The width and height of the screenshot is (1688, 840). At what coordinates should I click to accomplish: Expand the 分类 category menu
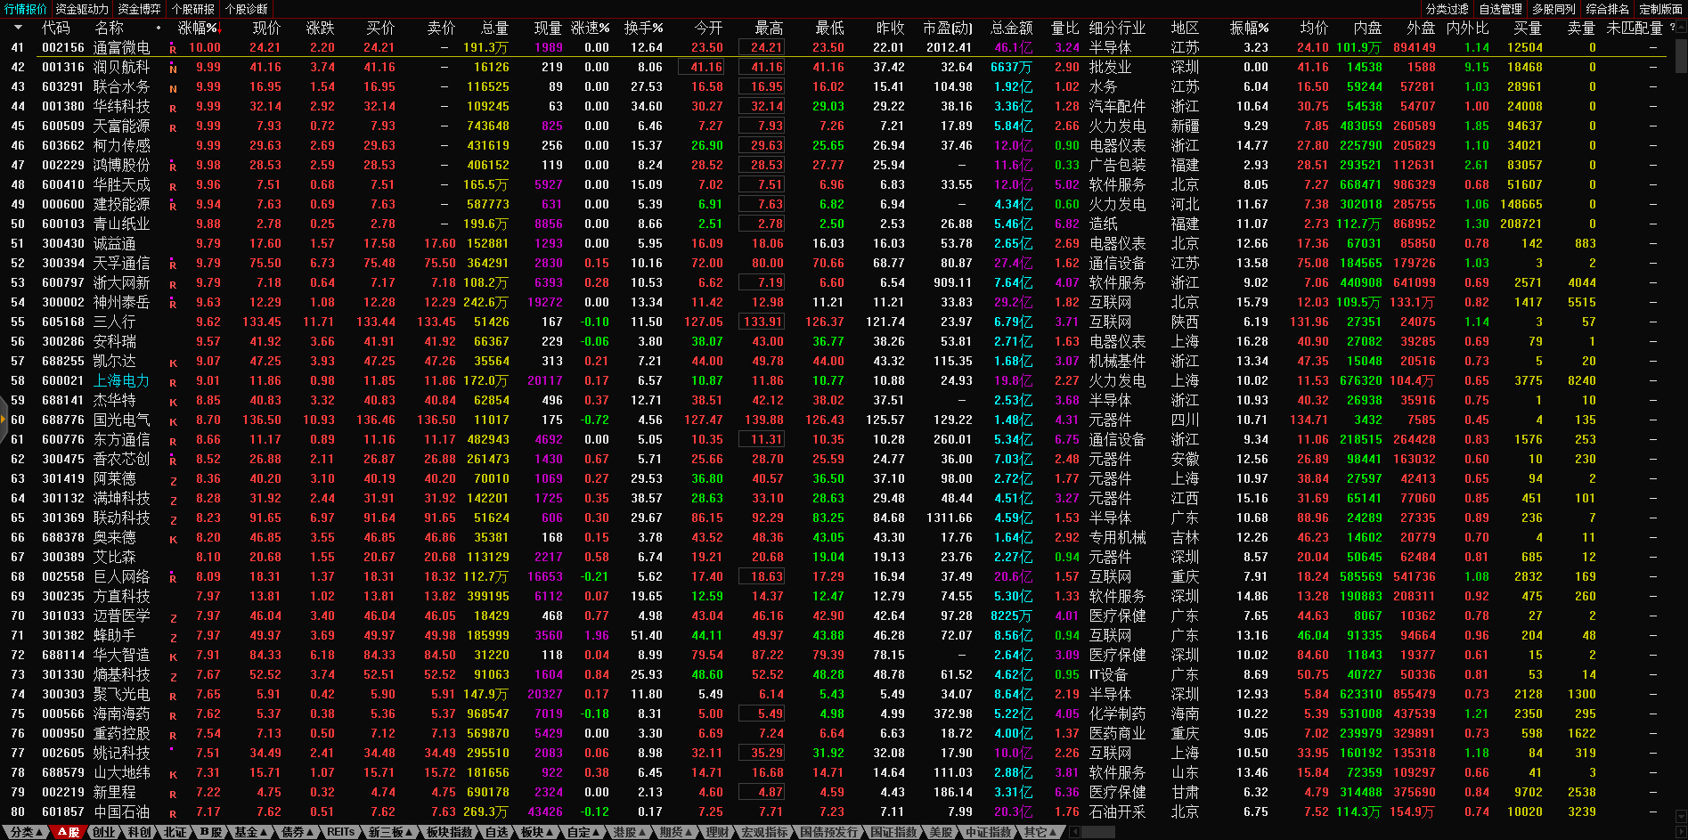26,832
